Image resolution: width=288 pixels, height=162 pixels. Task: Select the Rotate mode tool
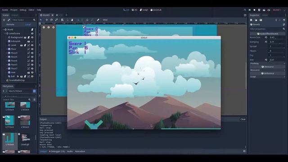pyautogui.click(x=52, y=20)
